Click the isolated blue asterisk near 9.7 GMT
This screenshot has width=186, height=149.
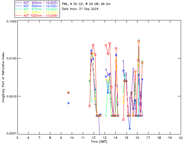[68, 103]
